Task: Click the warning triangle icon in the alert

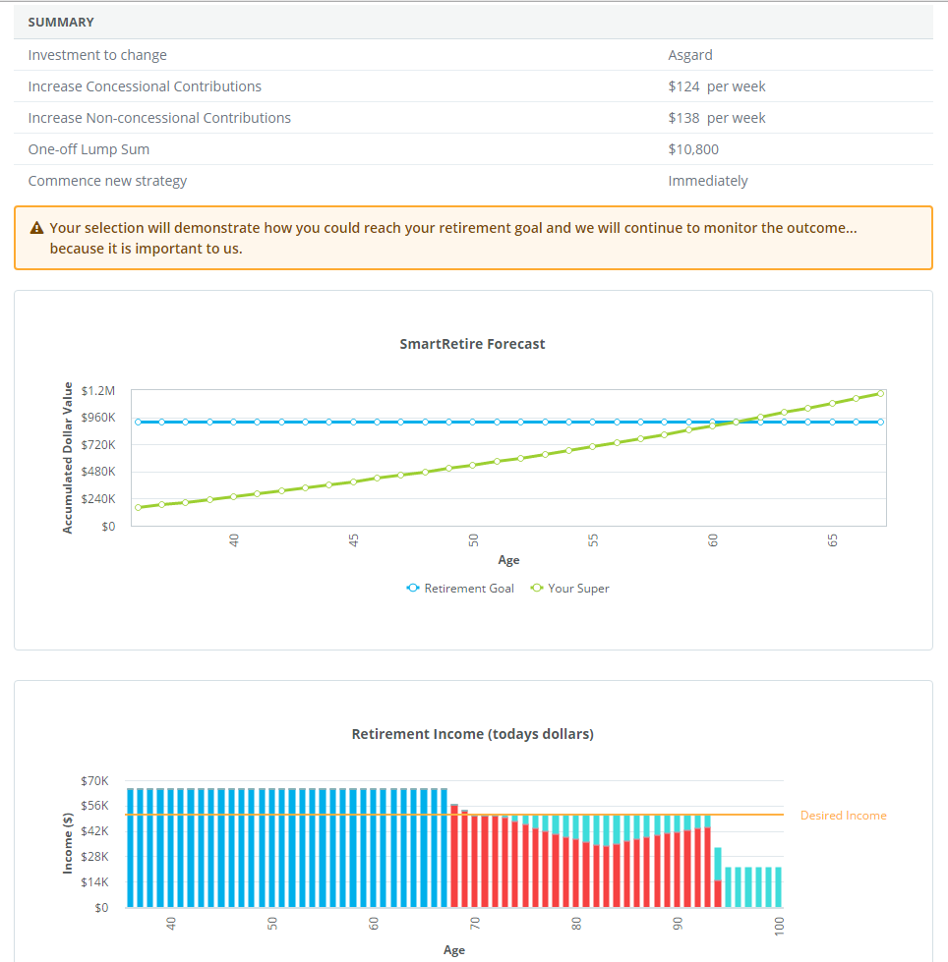Action: tap(37, 228)
